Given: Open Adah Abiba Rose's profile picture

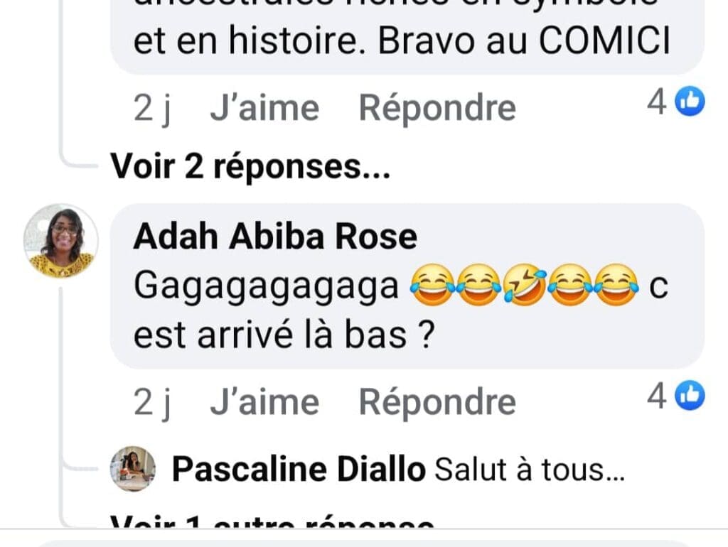Looking at the screenshot, I should tap(61, 241).
